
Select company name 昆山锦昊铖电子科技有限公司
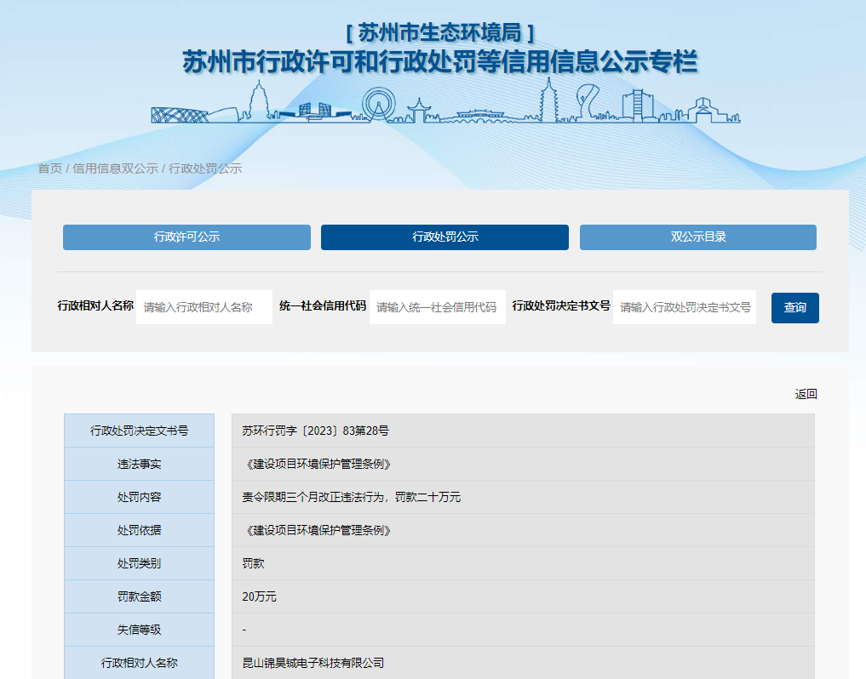click(x=313, y=663)
